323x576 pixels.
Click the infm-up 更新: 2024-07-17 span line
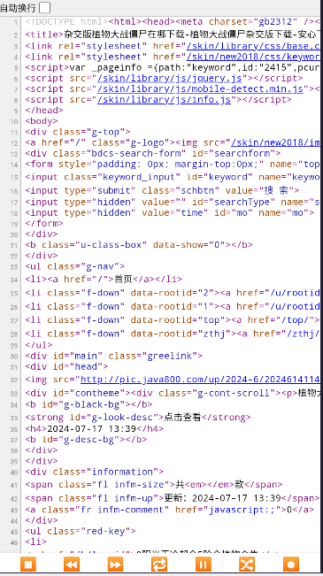coord(173,498)
